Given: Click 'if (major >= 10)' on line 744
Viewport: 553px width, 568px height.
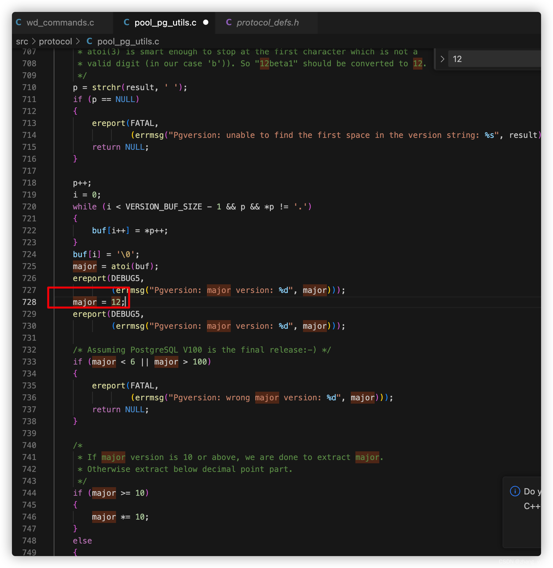Looking at the screenshot, I should pos(111,493).
